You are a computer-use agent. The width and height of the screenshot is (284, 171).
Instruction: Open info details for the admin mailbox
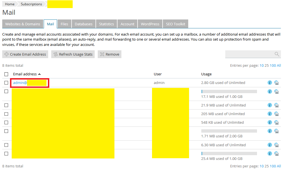270,83
